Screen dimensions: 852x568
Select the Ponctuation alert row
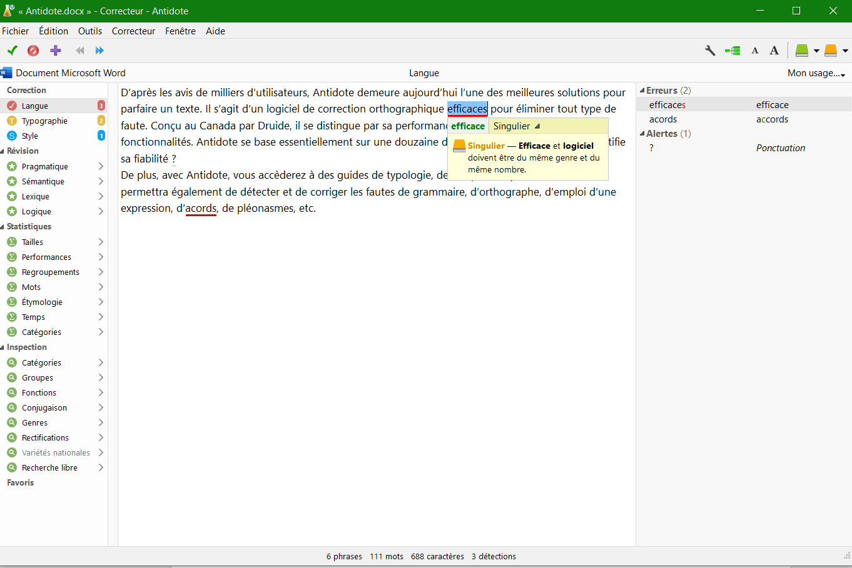(x=744, y=148)
